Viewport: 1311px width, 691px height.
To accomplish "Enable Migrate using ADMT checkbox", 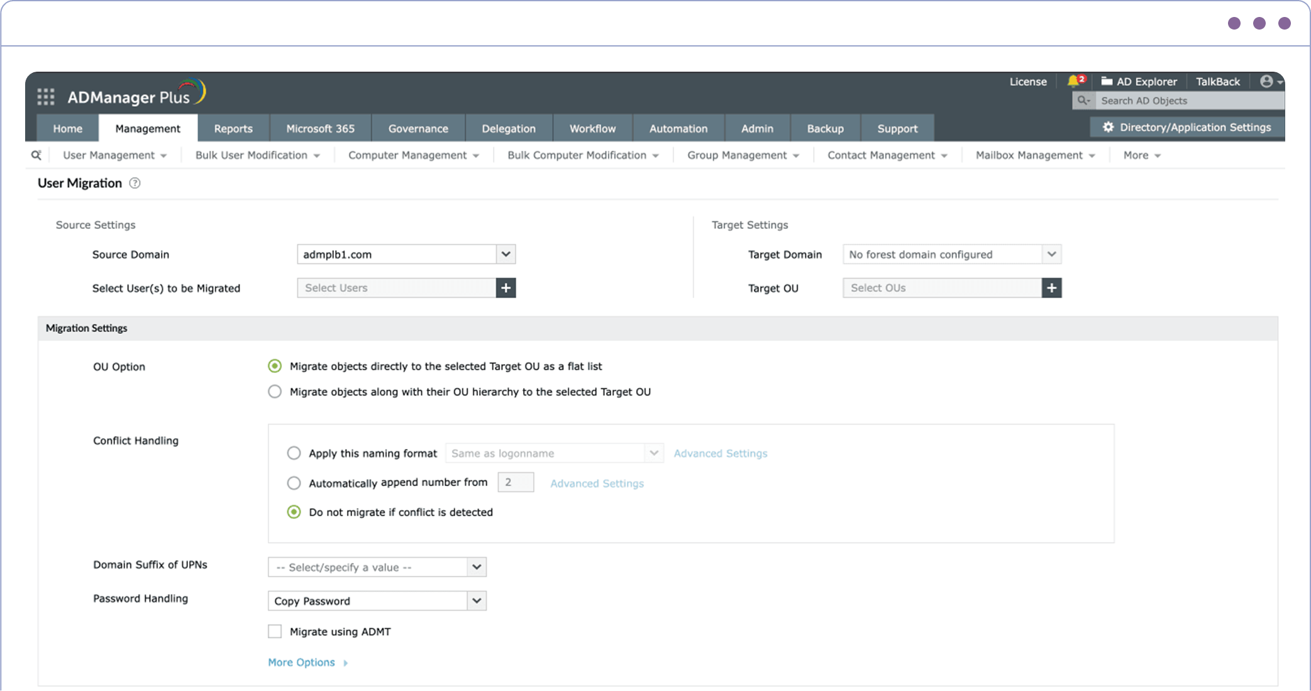I will click(x=275, y=631).
